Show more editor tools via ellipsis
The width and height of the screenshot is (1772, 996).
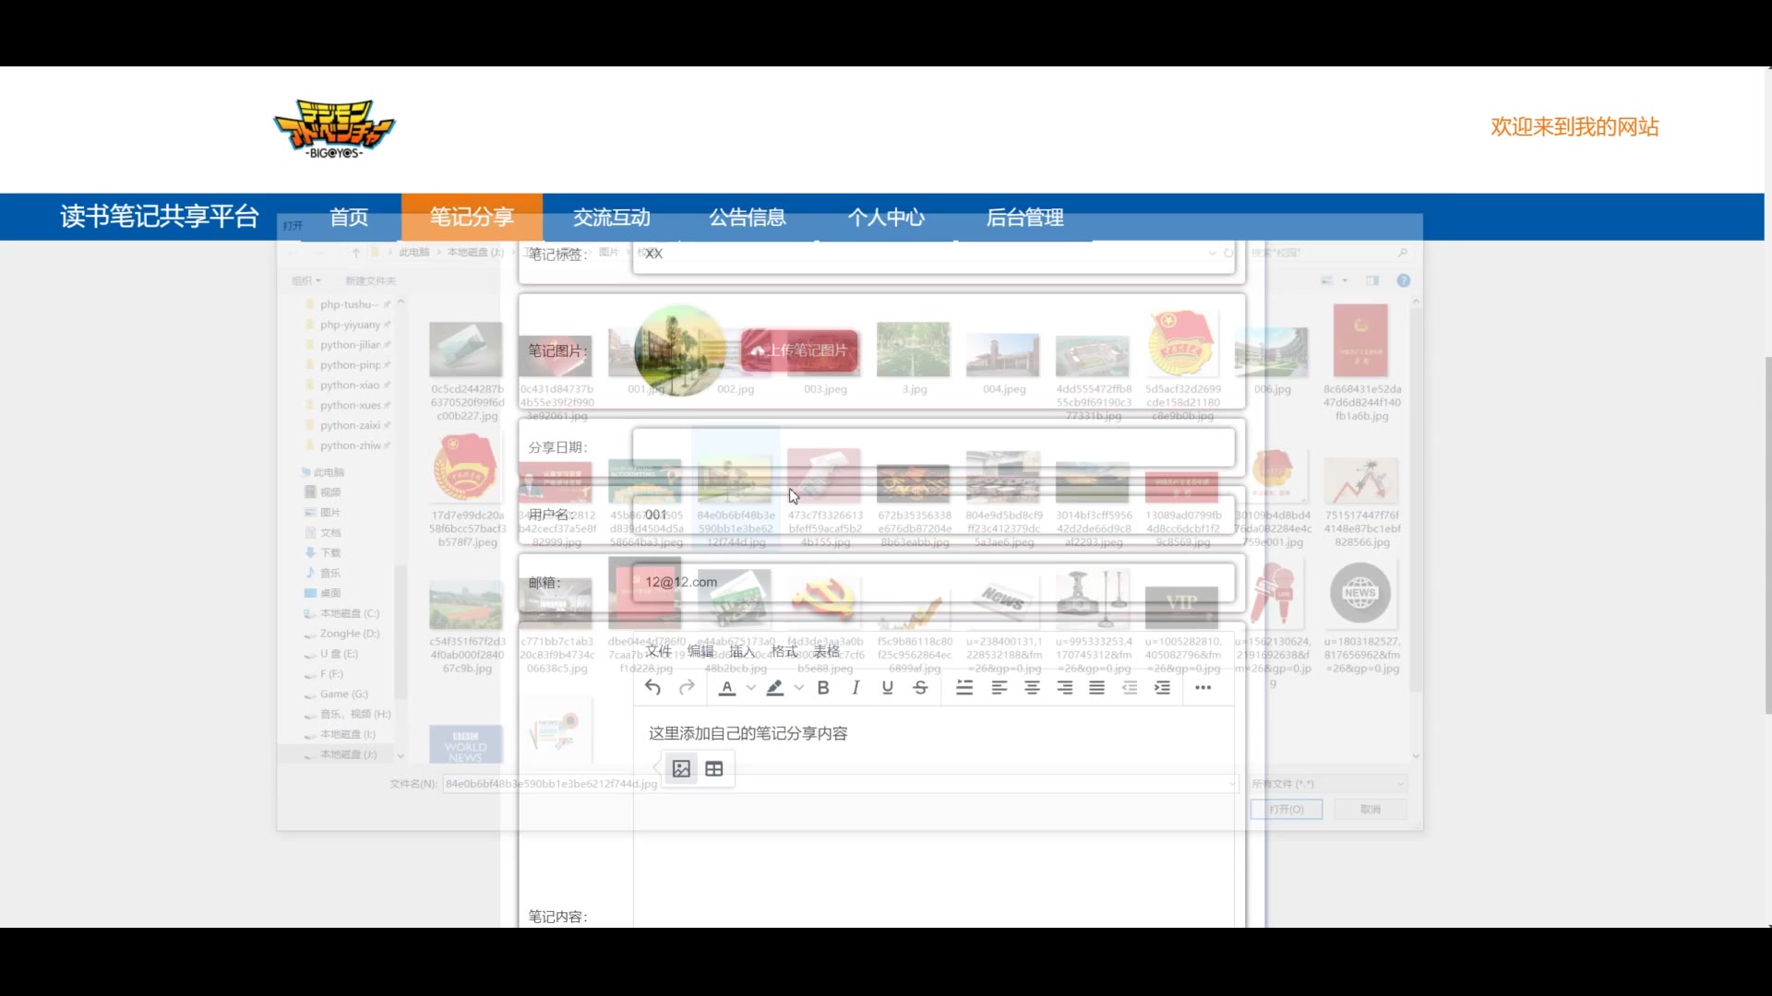click(x=1203, y=688)
